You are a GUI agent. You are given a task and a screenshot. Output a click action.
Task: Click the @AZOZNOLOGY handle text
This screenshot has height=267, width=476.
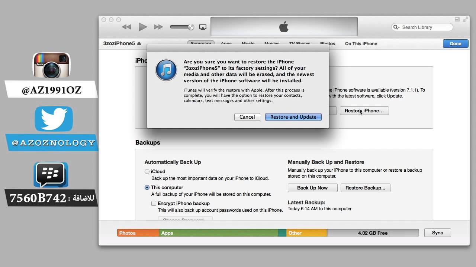[x=53, y=143]
